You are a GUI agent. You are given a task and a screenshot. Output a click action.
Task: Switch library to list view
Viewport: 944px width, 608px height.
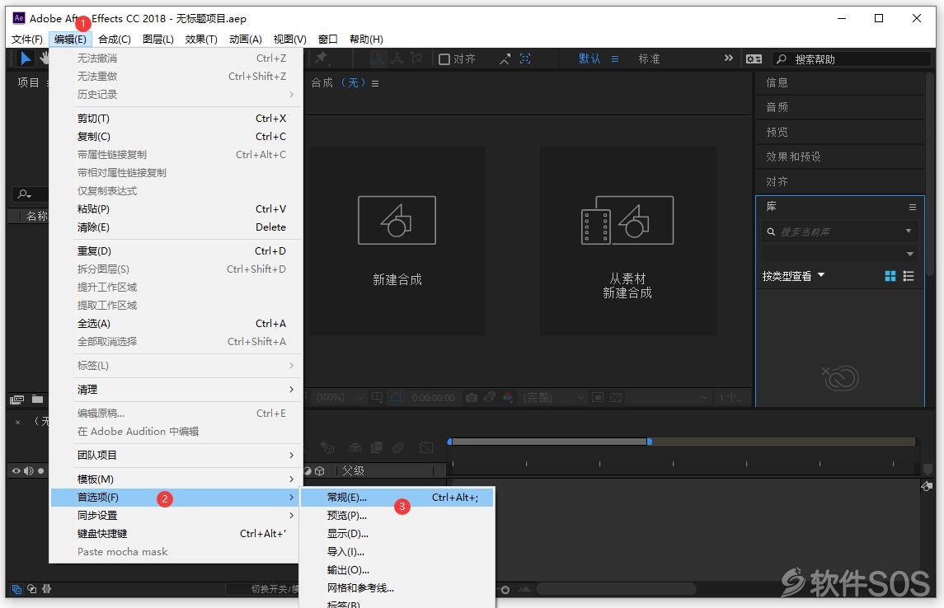pos(909,276)
